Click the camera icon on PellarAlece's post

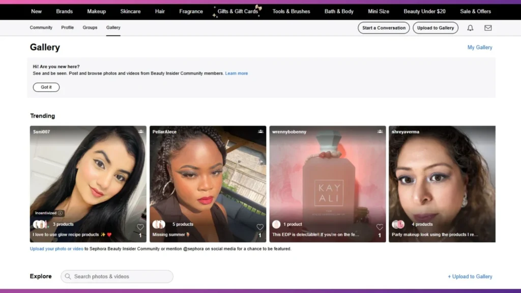261,131
